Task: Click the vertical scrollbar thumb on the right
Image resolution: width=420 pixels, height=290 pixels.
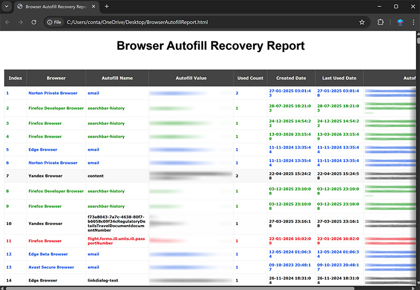Action: pyautogui.click(x=418, y=41)
